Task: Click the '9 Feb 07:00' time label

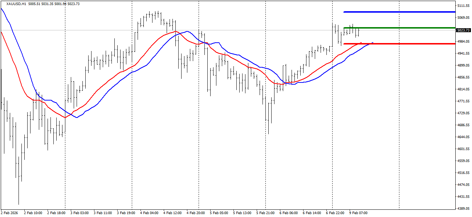Action: pos(358,213)
